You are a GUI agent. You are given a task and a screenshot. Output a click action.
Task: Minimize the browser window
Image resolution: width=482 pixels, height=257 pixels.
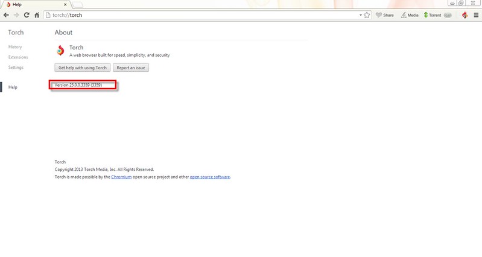[x=452, y=3]
